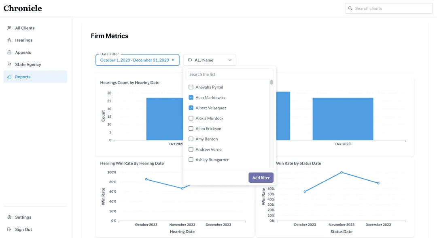
Task: Open the Date Filter date picker
Action: point(135,60)
